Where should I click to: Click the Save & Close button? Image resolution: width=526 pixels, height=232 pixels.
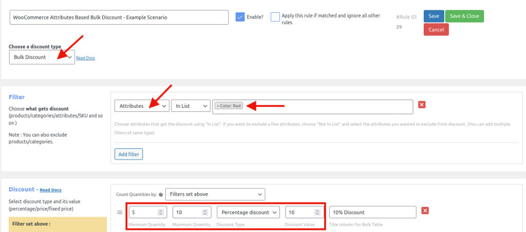click(x=464, y=16)
